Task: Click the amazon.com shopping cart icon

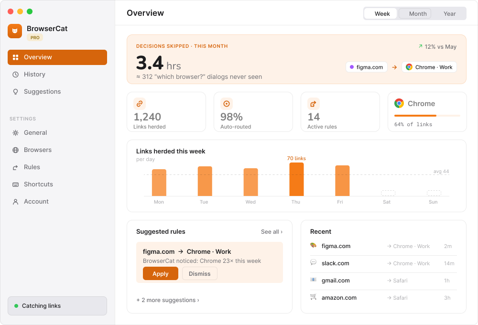Action: coord(313,297)
